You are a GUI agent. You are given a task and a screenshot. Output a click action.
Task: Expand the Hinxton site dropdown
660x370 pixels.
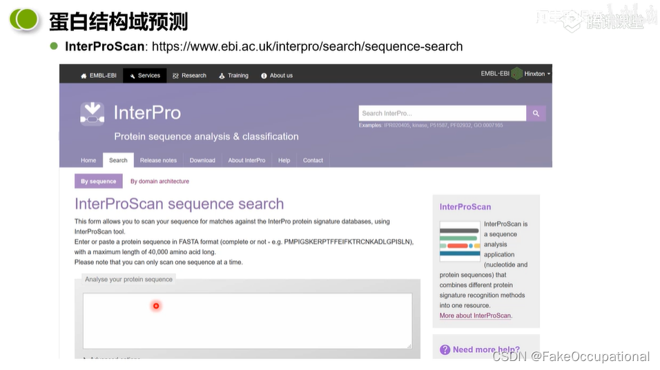tap(537, 74)
